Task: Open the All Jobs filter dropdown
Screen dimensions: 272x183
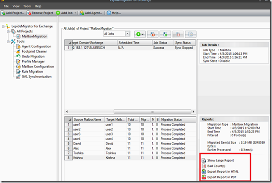Action: [x=127, y=34]
